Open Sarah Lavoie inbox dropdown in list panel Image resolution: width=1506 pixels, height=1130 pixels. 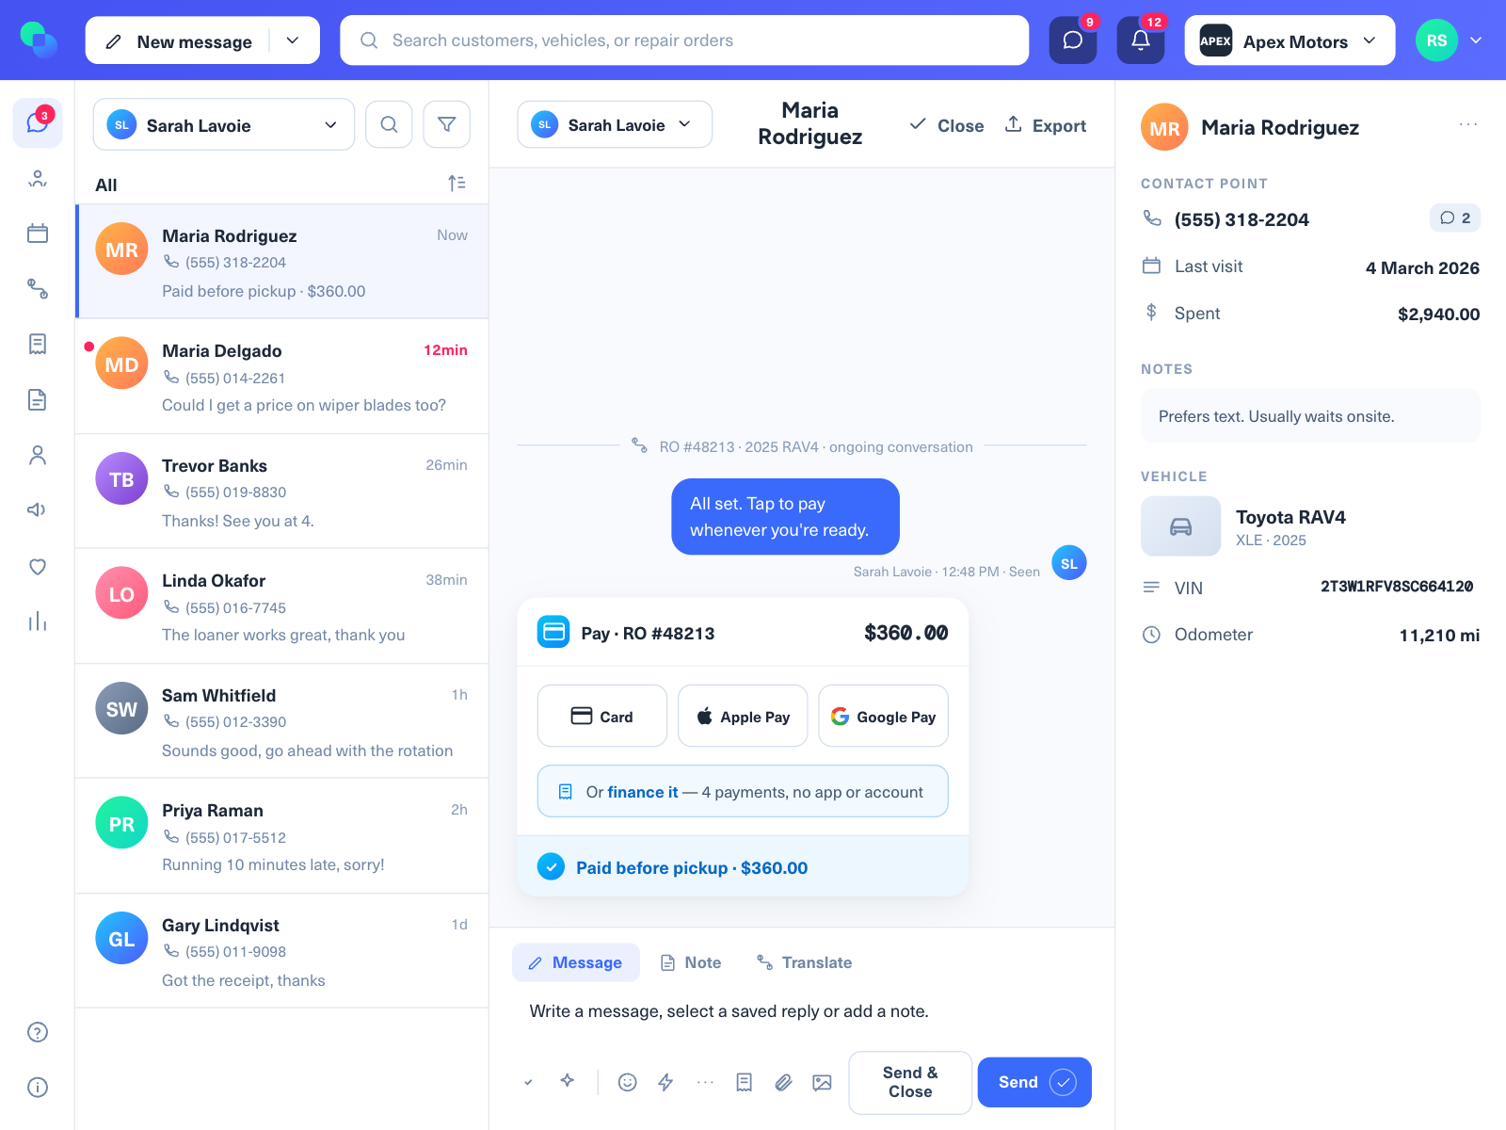(x=224, y=124)
